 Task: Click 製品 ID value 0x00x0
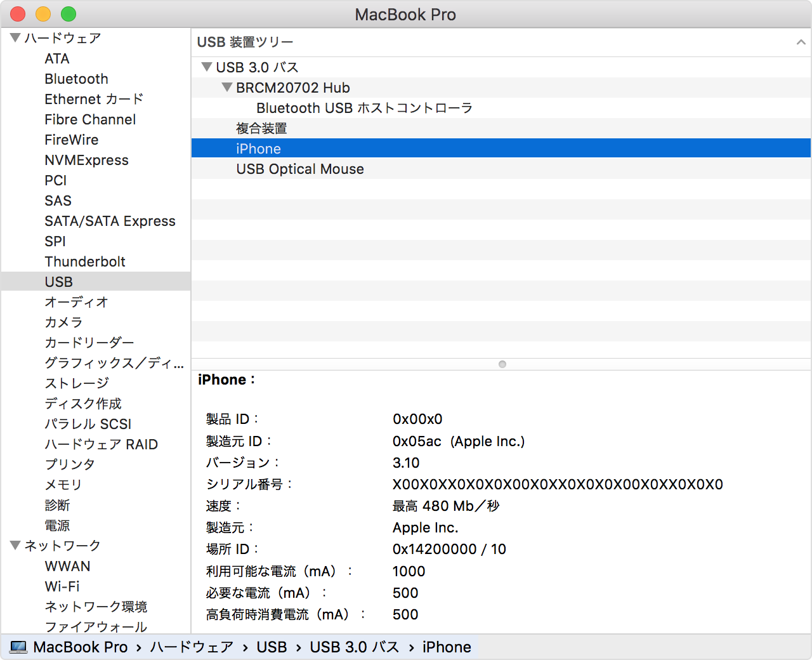point(417,419)
